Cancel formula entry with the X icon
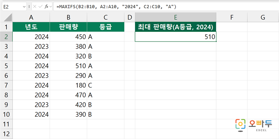This screenshot has height=139, width=279. (35, 7)
